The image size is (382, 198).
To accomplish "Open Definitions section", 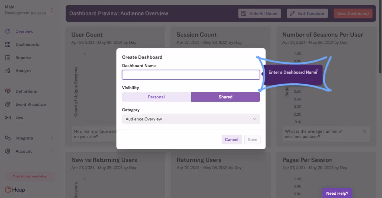I will pyautogui.click(x=26, y=91).
